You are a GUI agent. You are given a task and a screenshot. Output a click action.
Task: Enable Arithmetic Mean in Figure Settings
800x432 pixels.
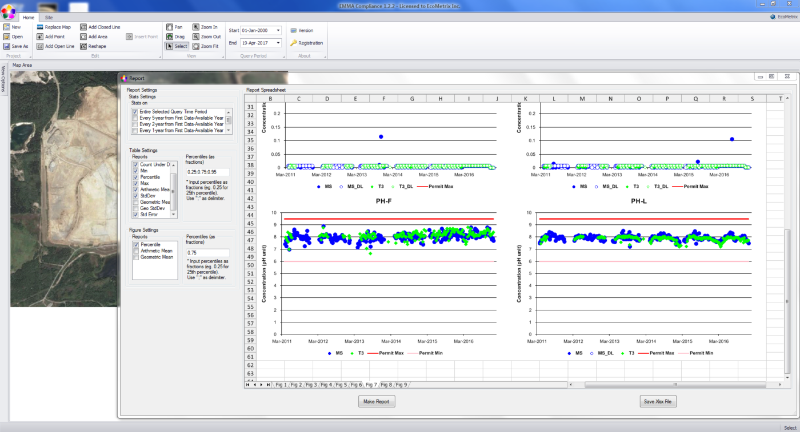click(135, 251)
